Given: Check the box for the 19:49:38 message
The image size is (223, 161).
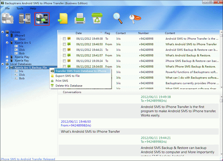Looking at the screenshot, I should click(64, 38).
